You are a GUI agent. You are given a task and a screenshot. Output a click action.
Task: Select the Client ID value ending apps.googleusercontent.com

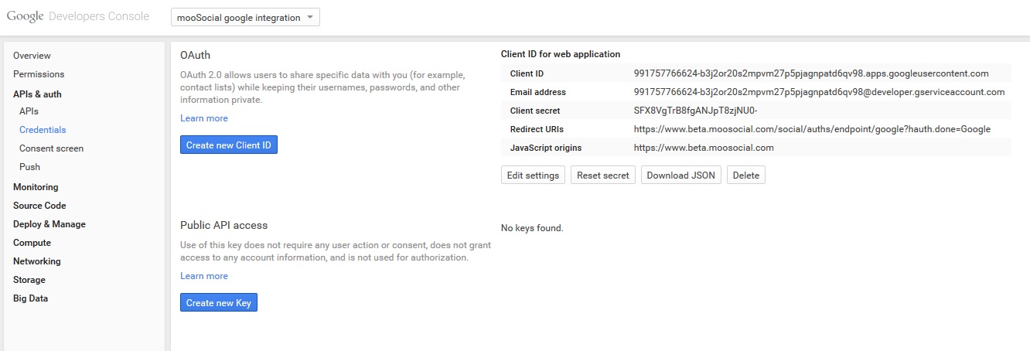(x=811, y=73)
